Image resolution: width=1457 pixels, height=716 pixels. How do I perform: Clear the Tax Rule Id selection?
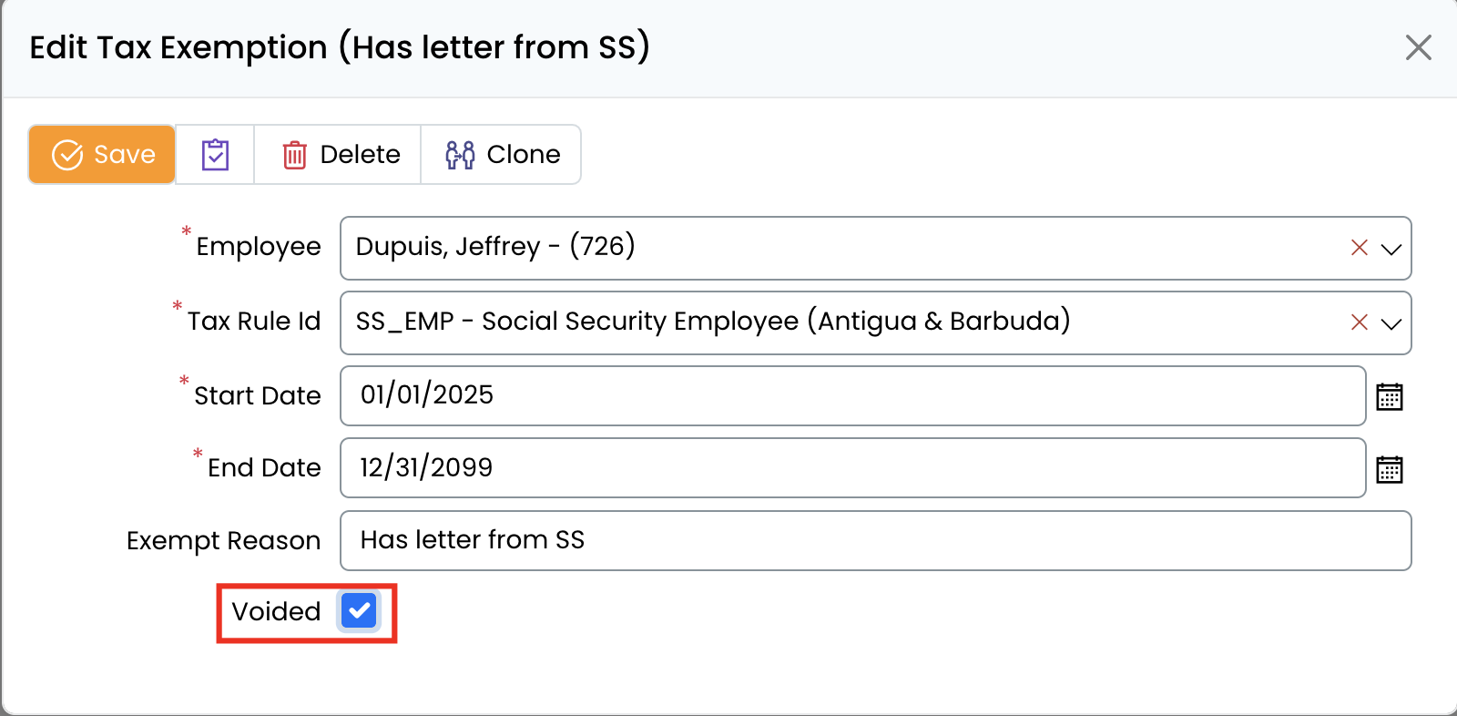(1359, 322)
